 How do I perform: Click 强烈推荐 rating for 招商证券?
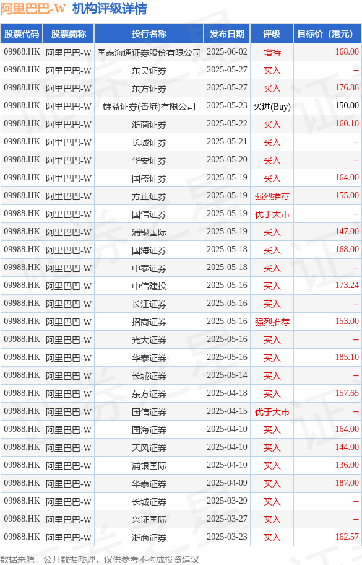click(x=272, y=322)
